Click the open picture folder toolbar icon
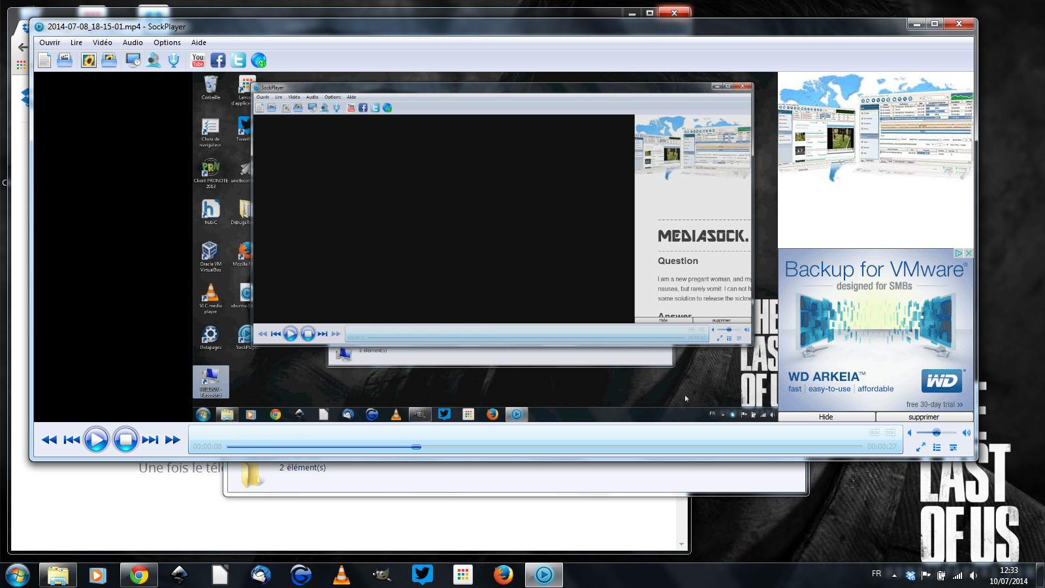1045x588 pixels. pos(109,61)
